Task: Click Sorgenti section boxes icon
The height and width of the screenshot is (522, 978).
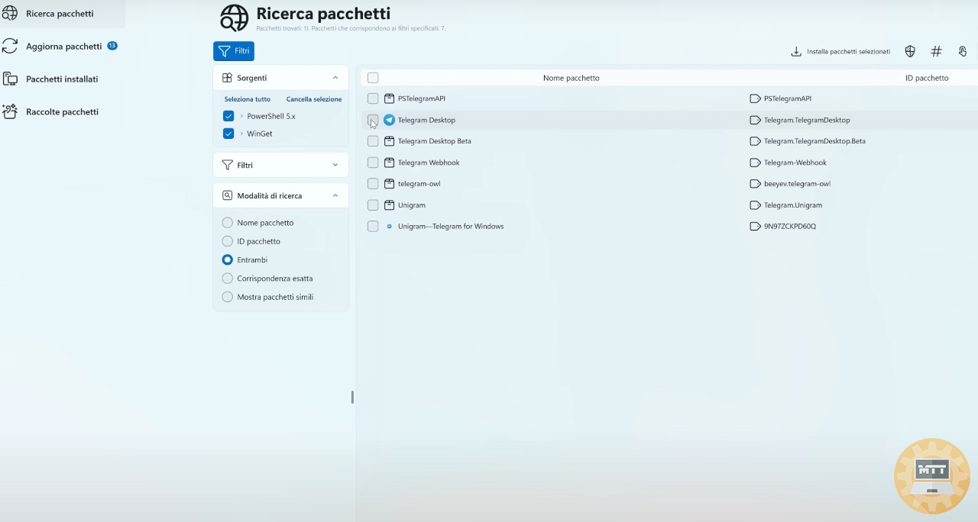Action: [x=227, y=78]
